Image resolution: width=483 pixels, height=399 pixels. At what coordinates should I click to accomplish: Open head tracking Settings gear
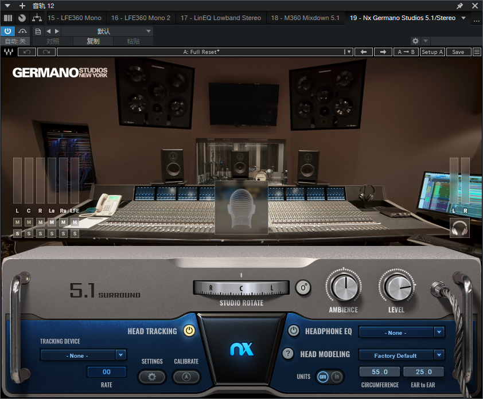[152, 377]
